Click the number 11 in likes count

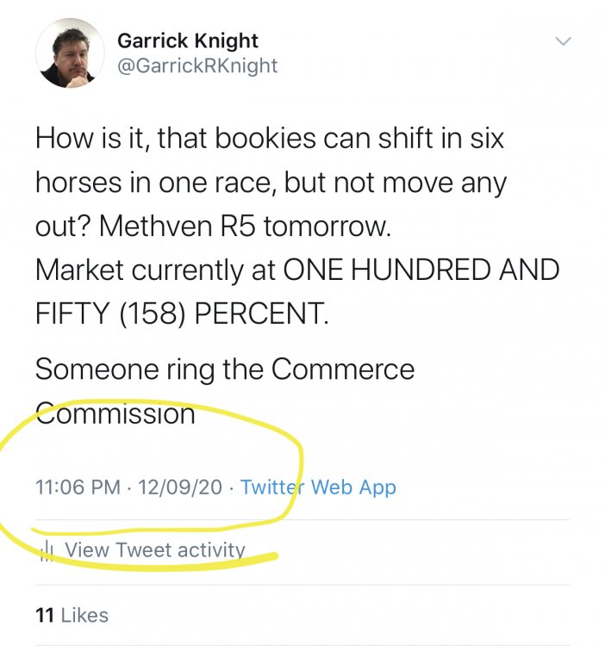click(x=45, y=615)
